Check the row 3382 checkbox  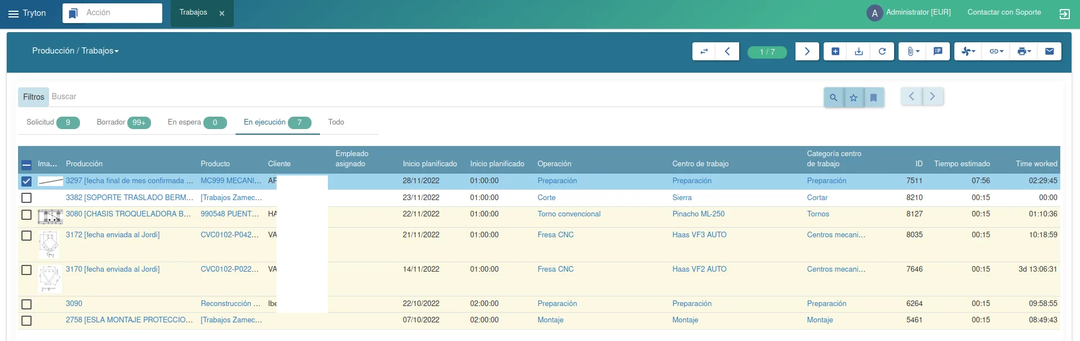[26, 198]
